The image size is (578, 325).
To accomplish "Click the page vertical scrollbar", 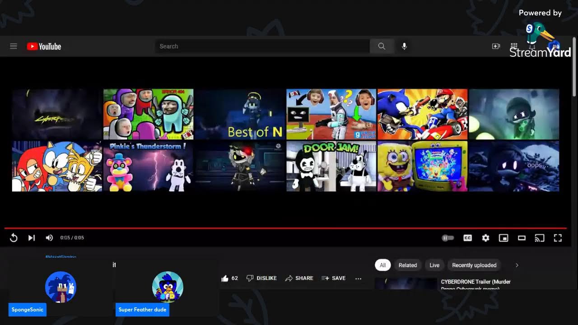I will 574,68.
